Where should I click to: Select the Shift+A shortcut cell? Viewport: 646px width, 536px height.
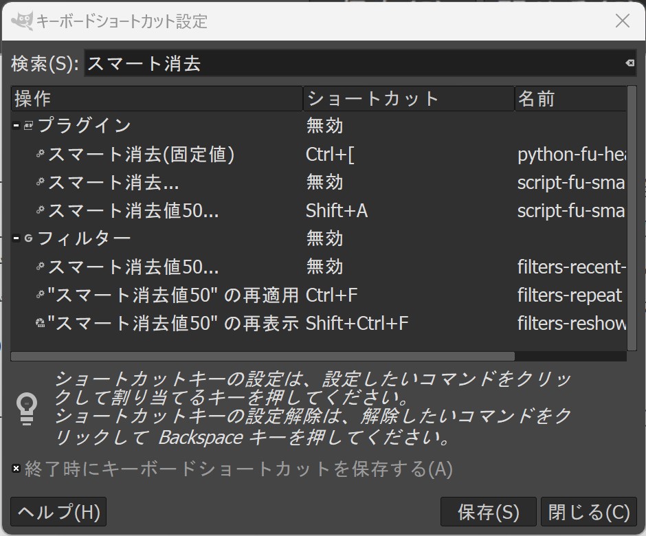337,210
